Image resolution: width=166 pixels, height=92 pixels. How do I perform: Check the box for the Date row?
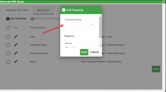pos(8,37)
